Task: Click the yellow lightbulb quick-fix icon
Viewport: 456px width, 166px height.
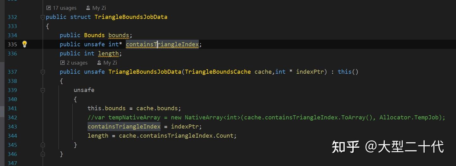Action: [x=25, y=44]
